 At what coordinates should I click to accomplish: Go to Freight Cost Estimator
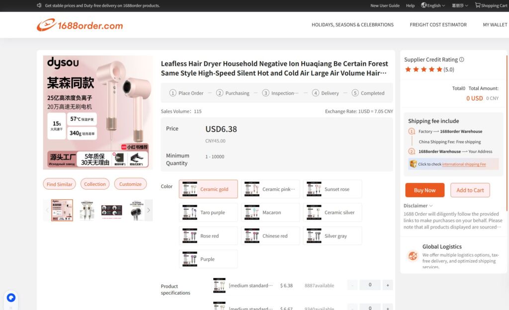pyautogui.click(x=438, y=25)
